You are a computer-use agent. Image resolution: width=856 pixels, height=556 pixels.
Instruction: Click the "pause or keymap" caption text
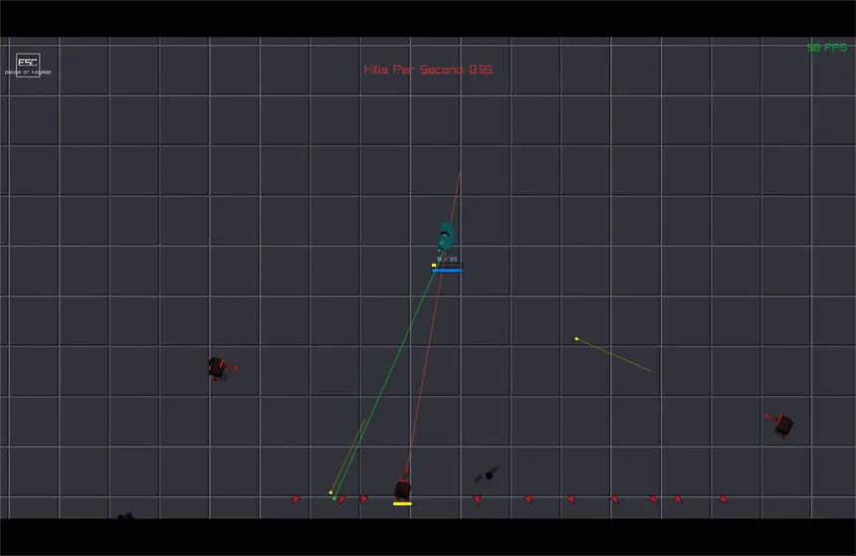click(x=28, y=72)
